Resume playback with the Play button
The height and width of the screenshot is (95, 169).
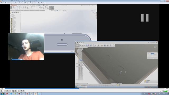(x=2, y=91)
